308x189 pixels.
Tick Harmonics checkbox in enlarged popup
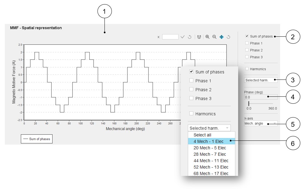pyautogui.click(x=191, y=114)
